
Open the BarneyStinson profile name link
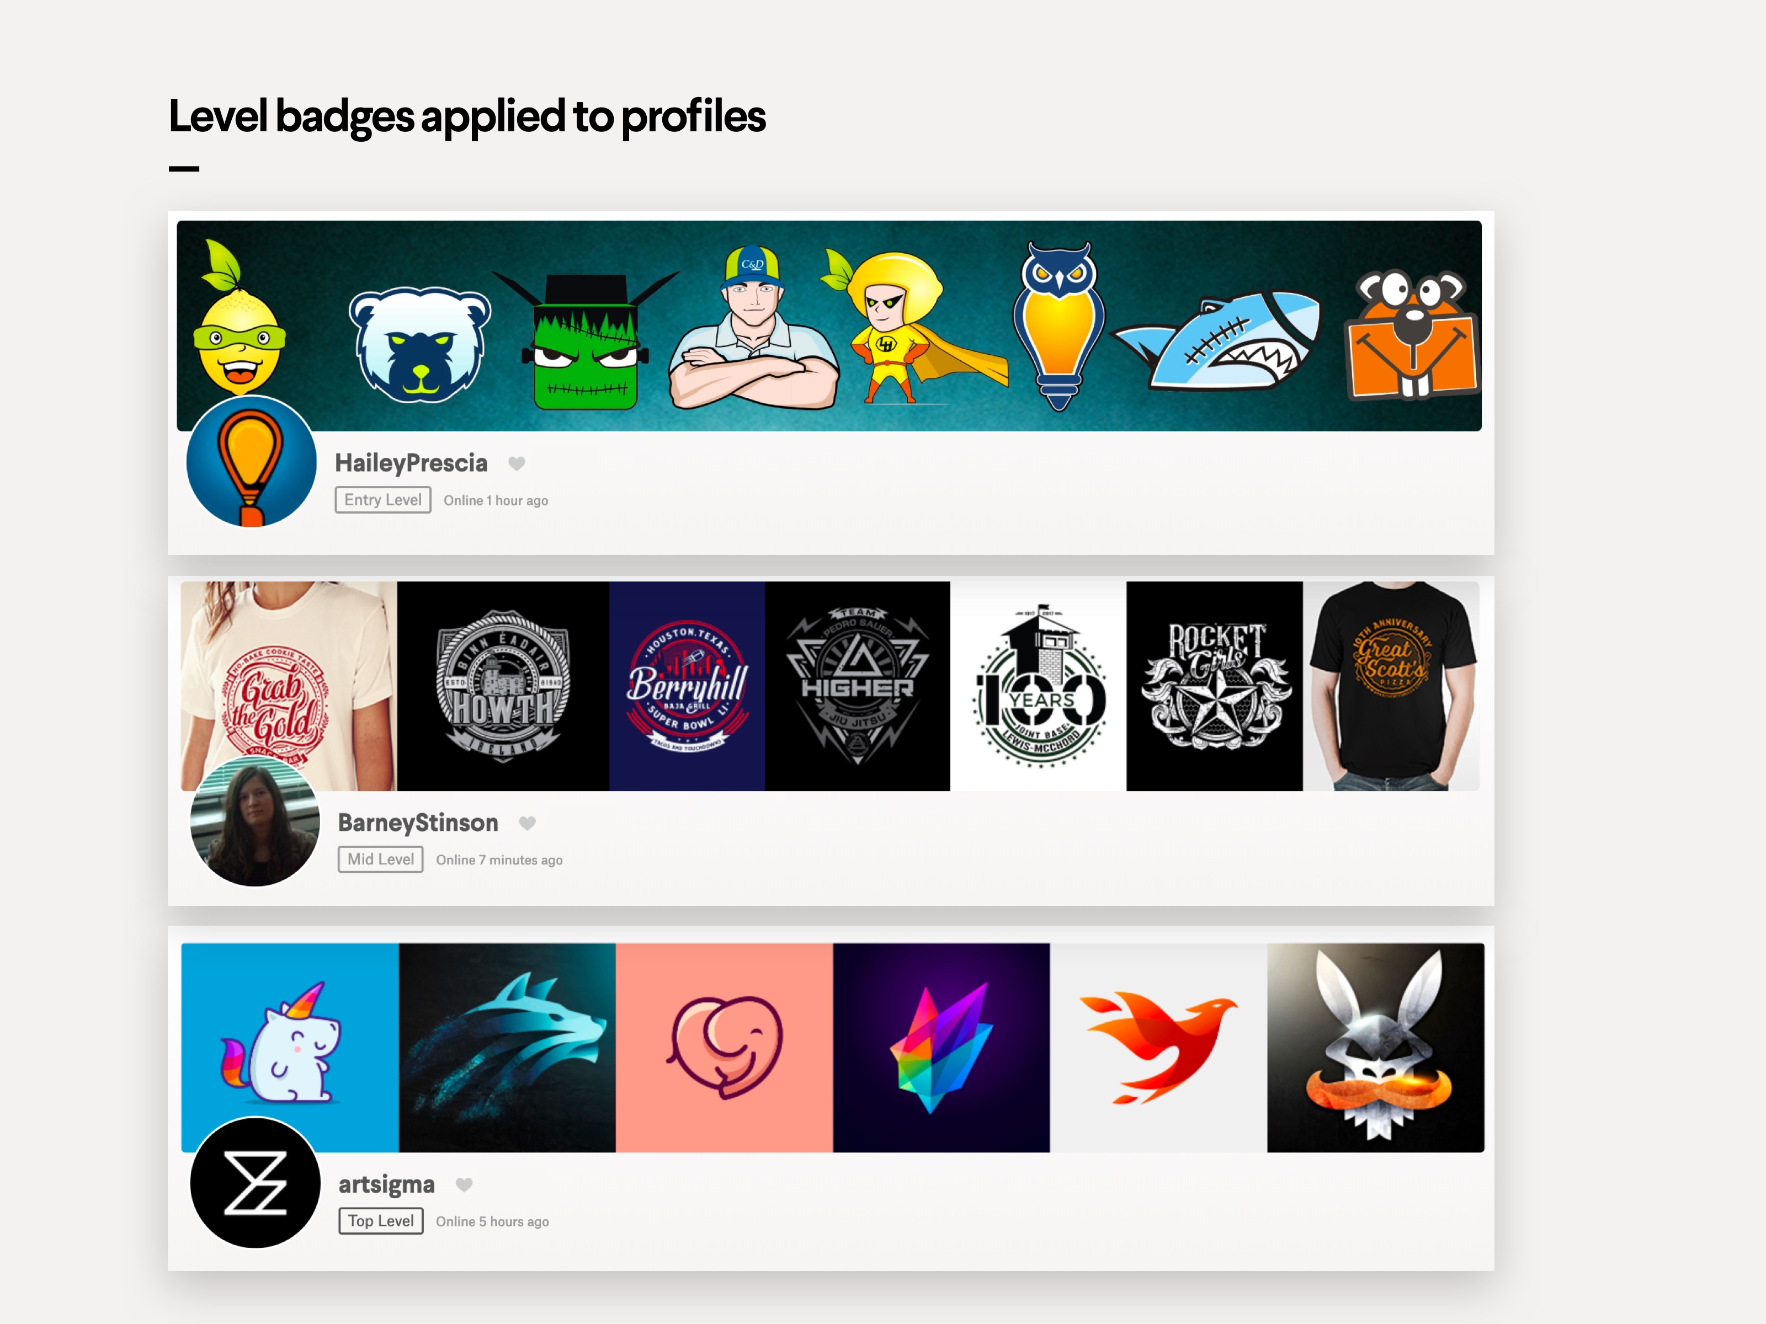(x=418, y=823)
